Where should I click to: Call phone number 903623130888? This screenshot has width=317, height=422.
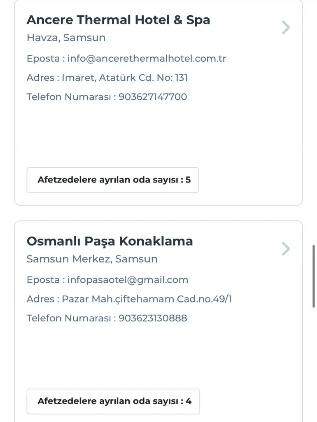[x=153, y=318]
